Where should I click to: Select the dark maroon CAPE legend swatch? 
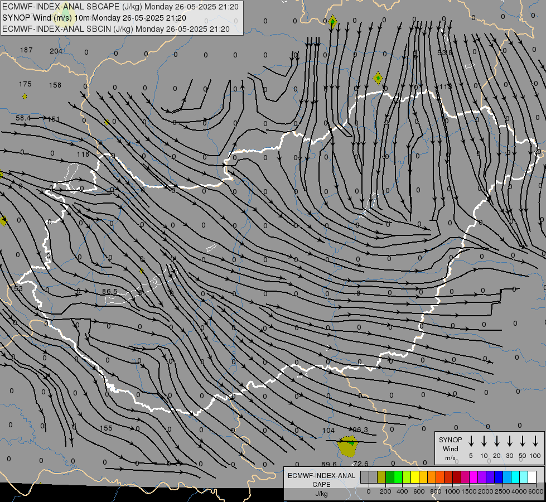(457, 477)
